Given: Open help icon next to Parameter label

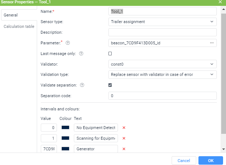Looking at the screenshot, I should [68, 43].
